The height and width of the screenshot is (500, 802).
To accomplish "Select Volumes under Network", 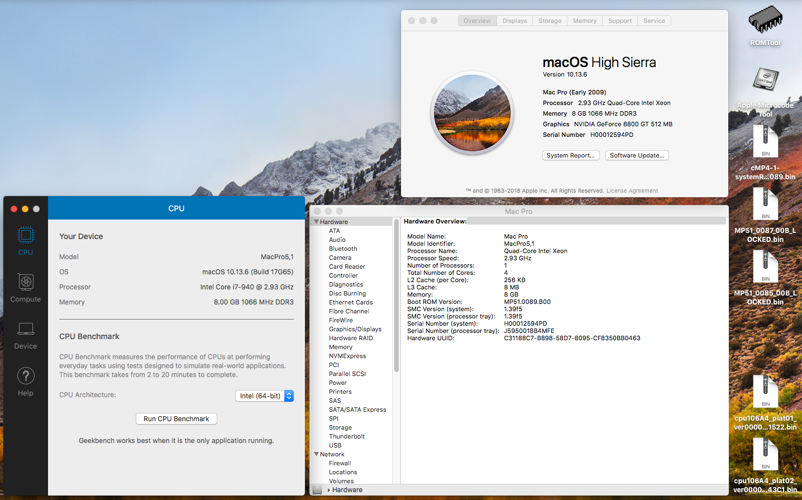I will [x=341, y=481].
